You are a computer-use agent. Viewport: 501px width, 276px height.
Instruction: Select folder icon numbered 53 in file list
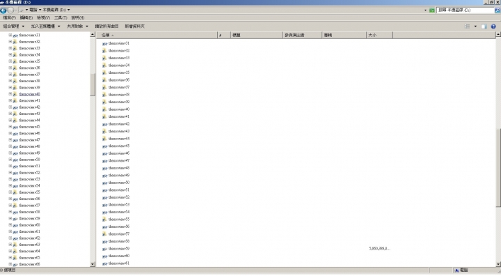104,205
